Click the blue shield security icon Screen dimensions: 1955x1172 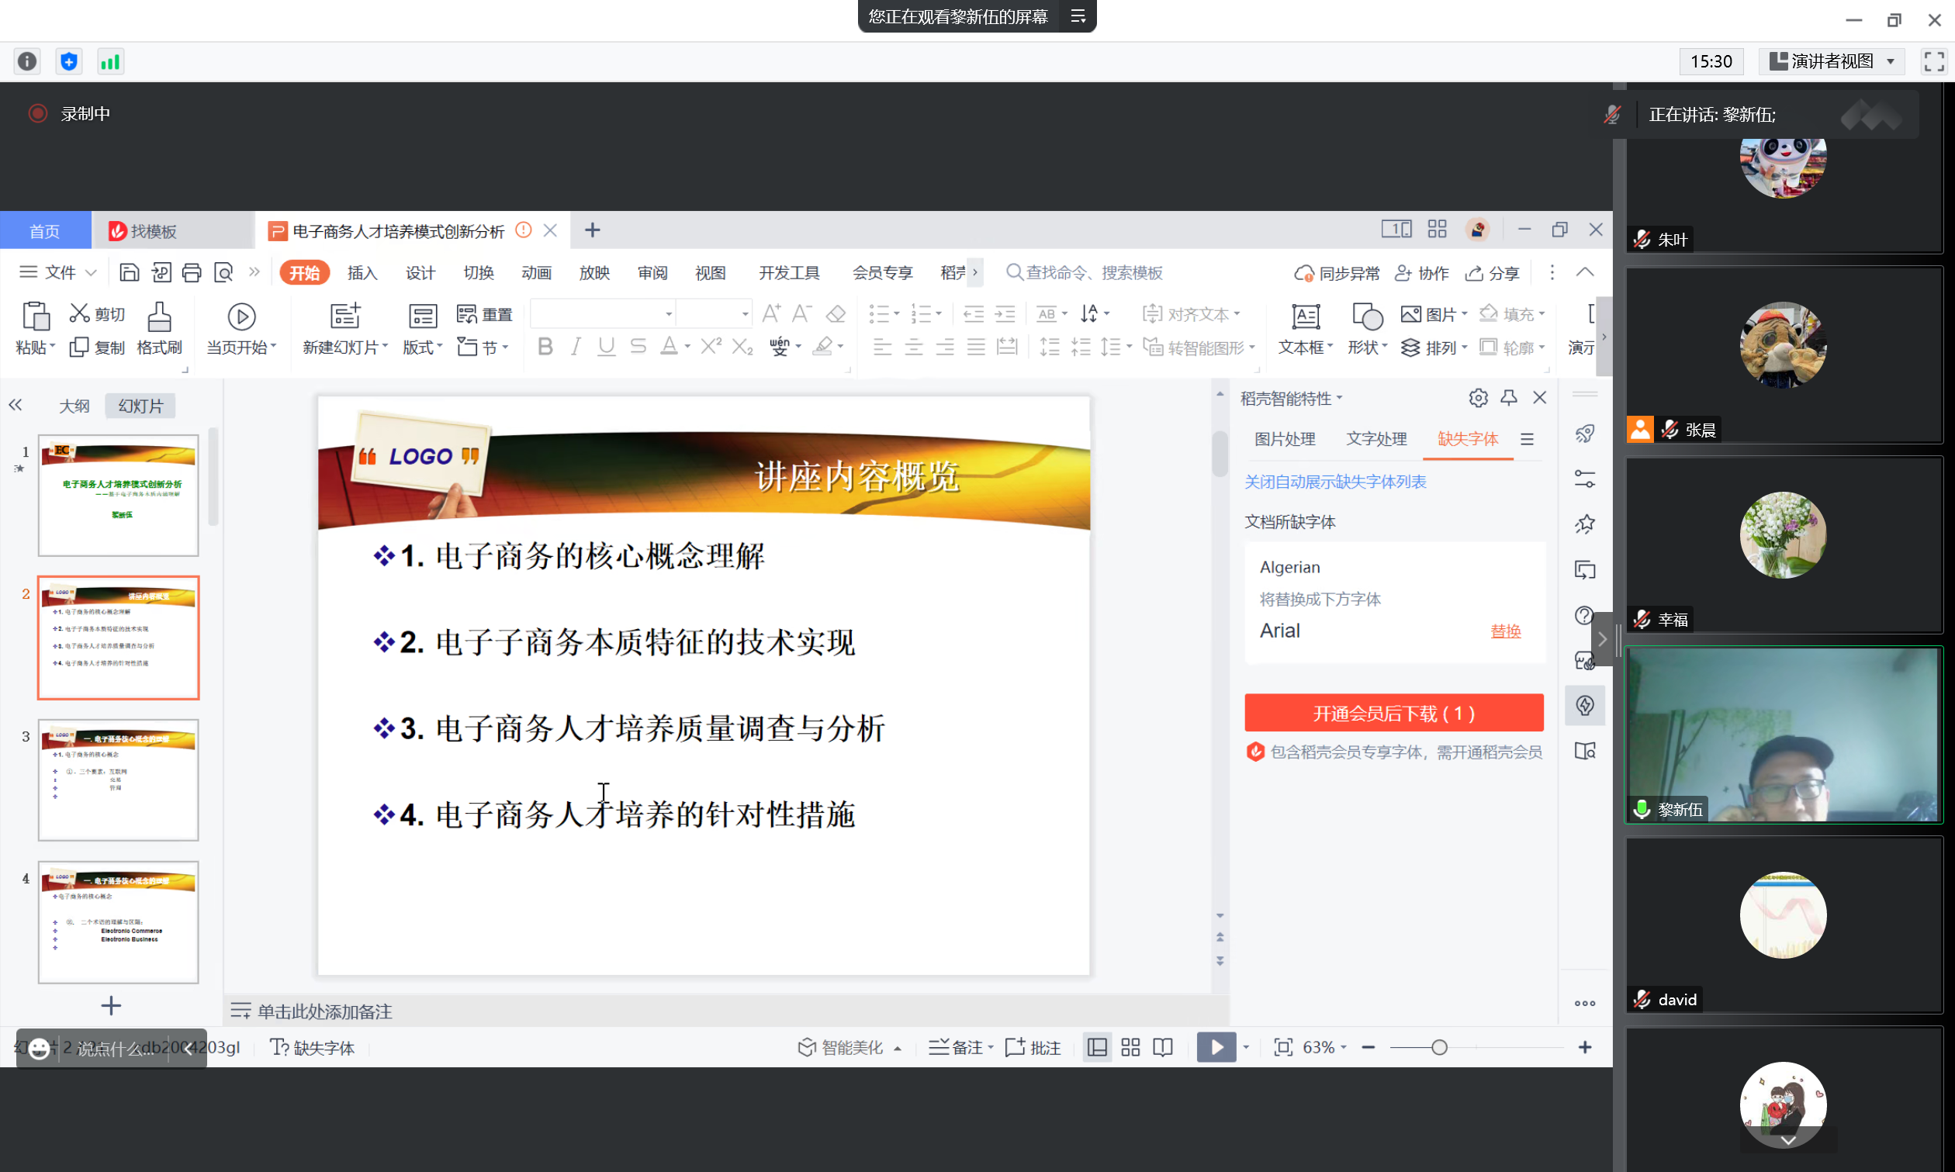(x=69, y=61)
